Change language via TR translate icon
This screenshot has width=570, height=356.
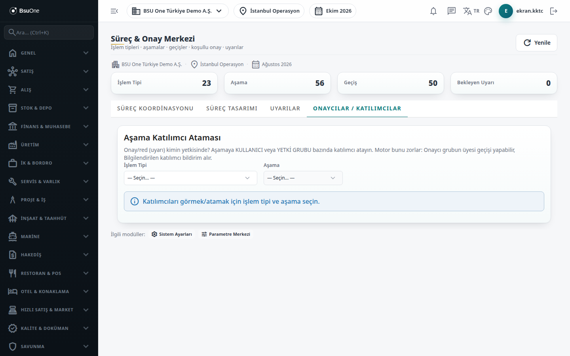(471, 11)
